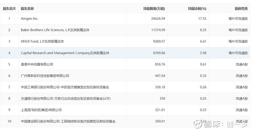Click the 股份性质 column header
This screenshot has height=132, width=255.
tap(241, 9)
